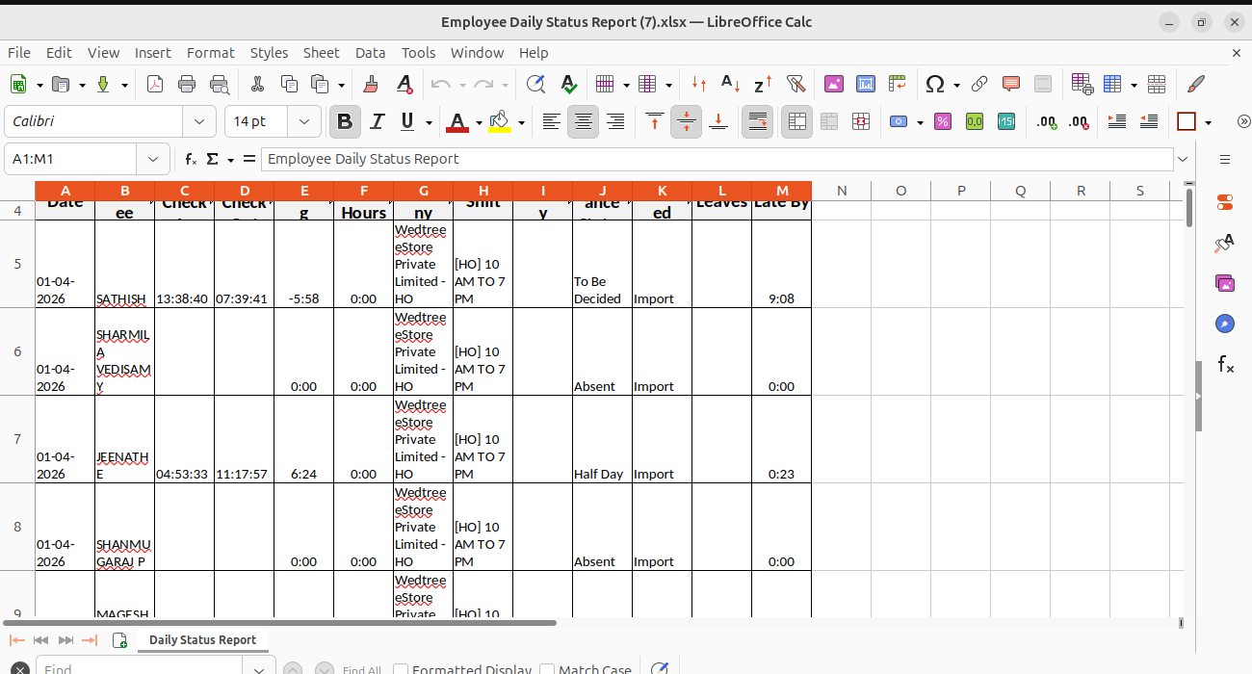Click the Sort icon

[x=699, y=84]
